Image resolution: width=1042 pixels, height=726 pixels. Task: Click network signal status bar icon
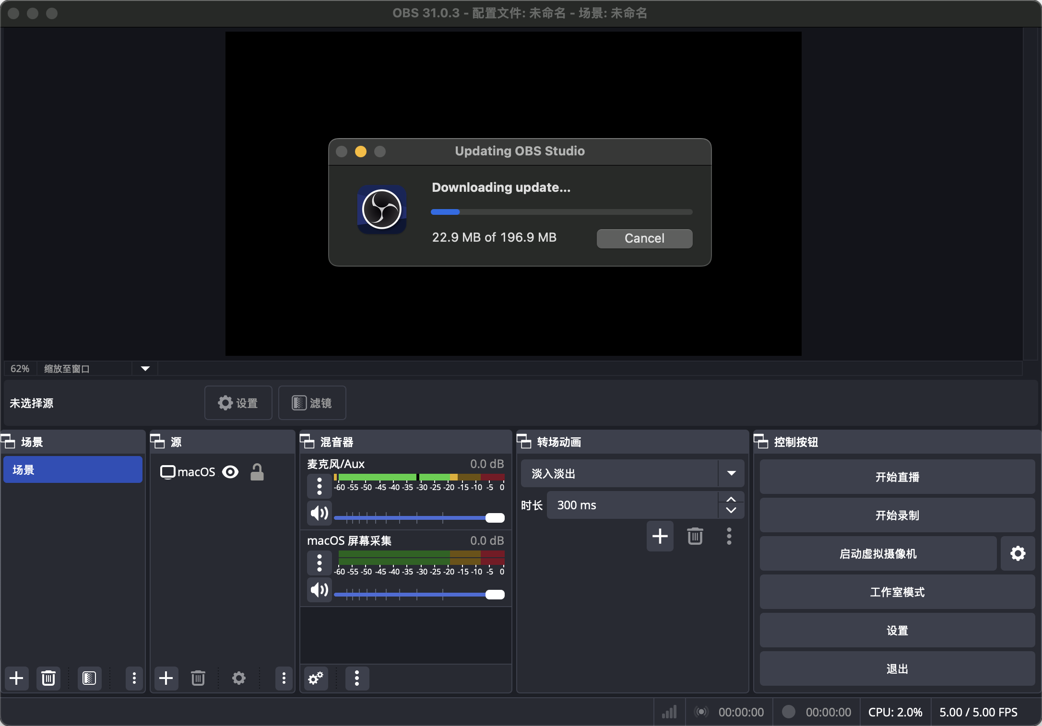(x=669, y=712)
